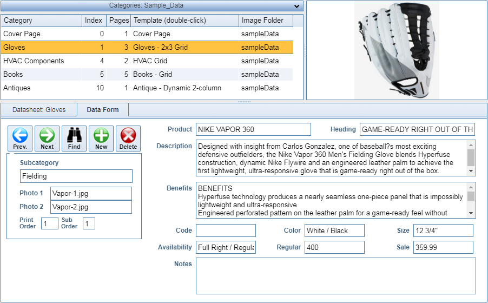The image size is (488, 303).
Task: Select the HVAC Components category row
Action: pos(34,61)
